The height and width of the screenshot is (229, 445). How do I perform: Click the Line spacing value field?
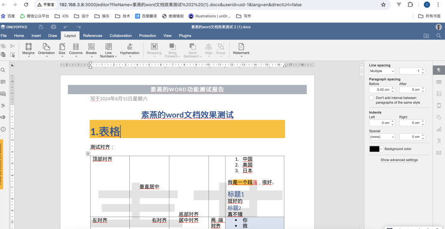tap(412, 71)
